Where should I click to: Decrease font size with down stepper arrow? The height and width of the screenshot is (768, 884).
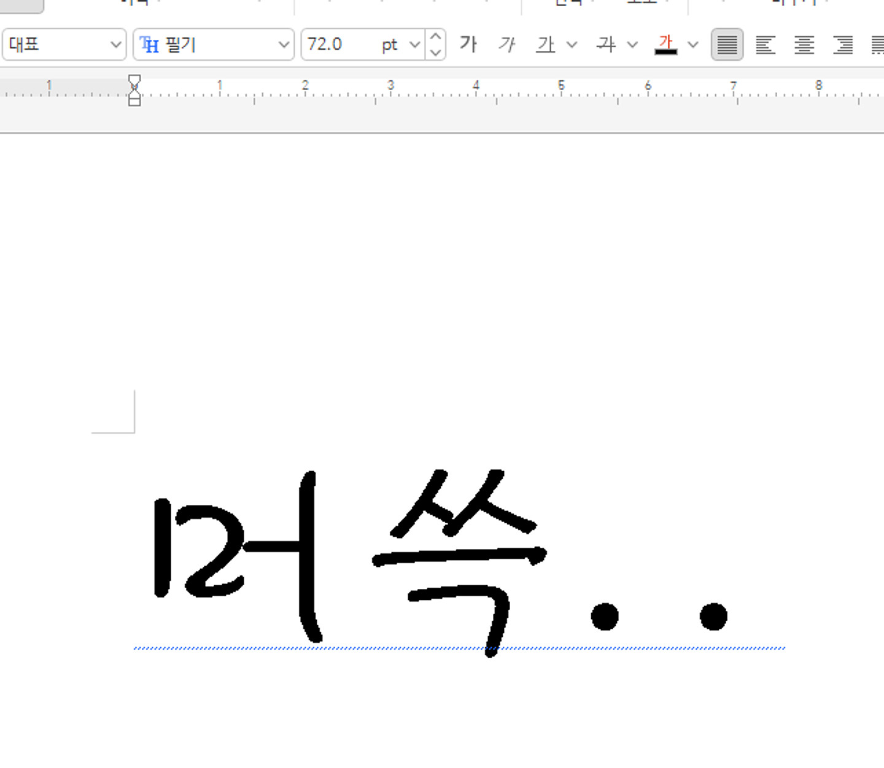[435, 52]
